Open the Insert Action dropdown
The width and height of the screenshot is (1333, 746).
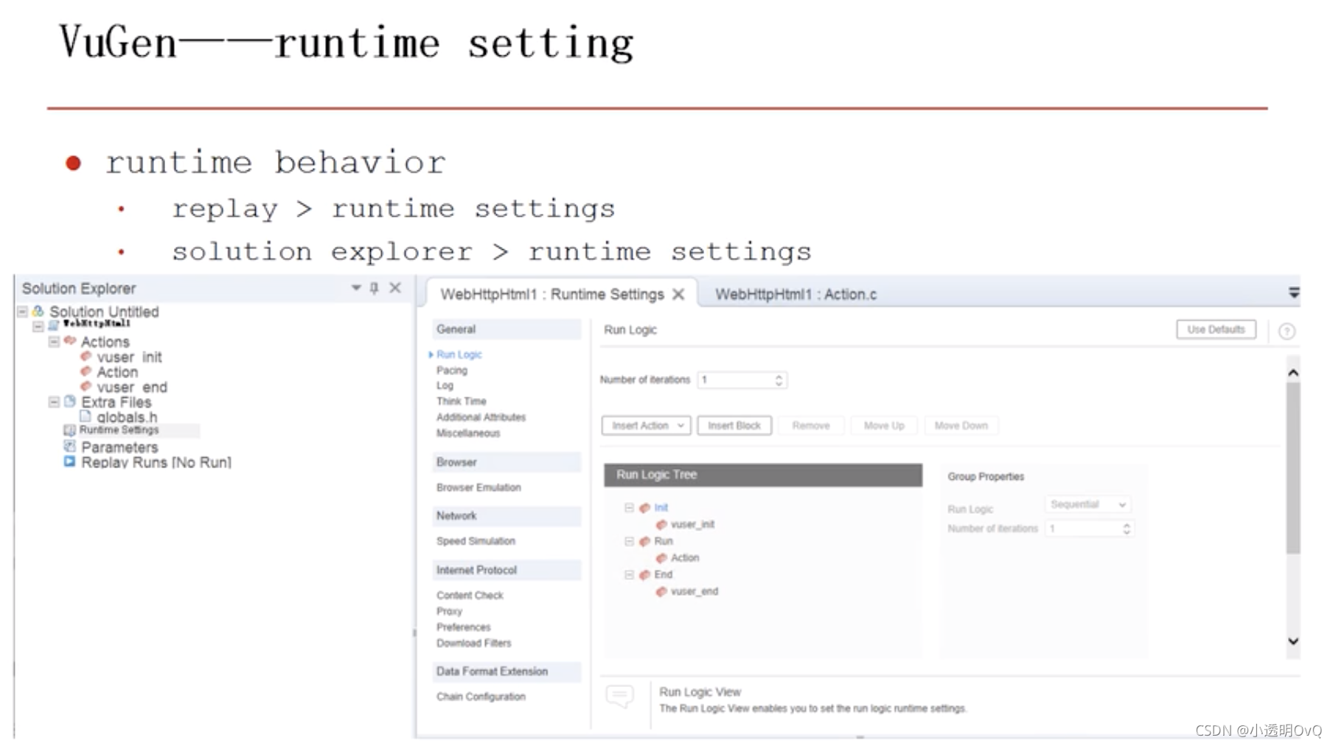(646, 425)
